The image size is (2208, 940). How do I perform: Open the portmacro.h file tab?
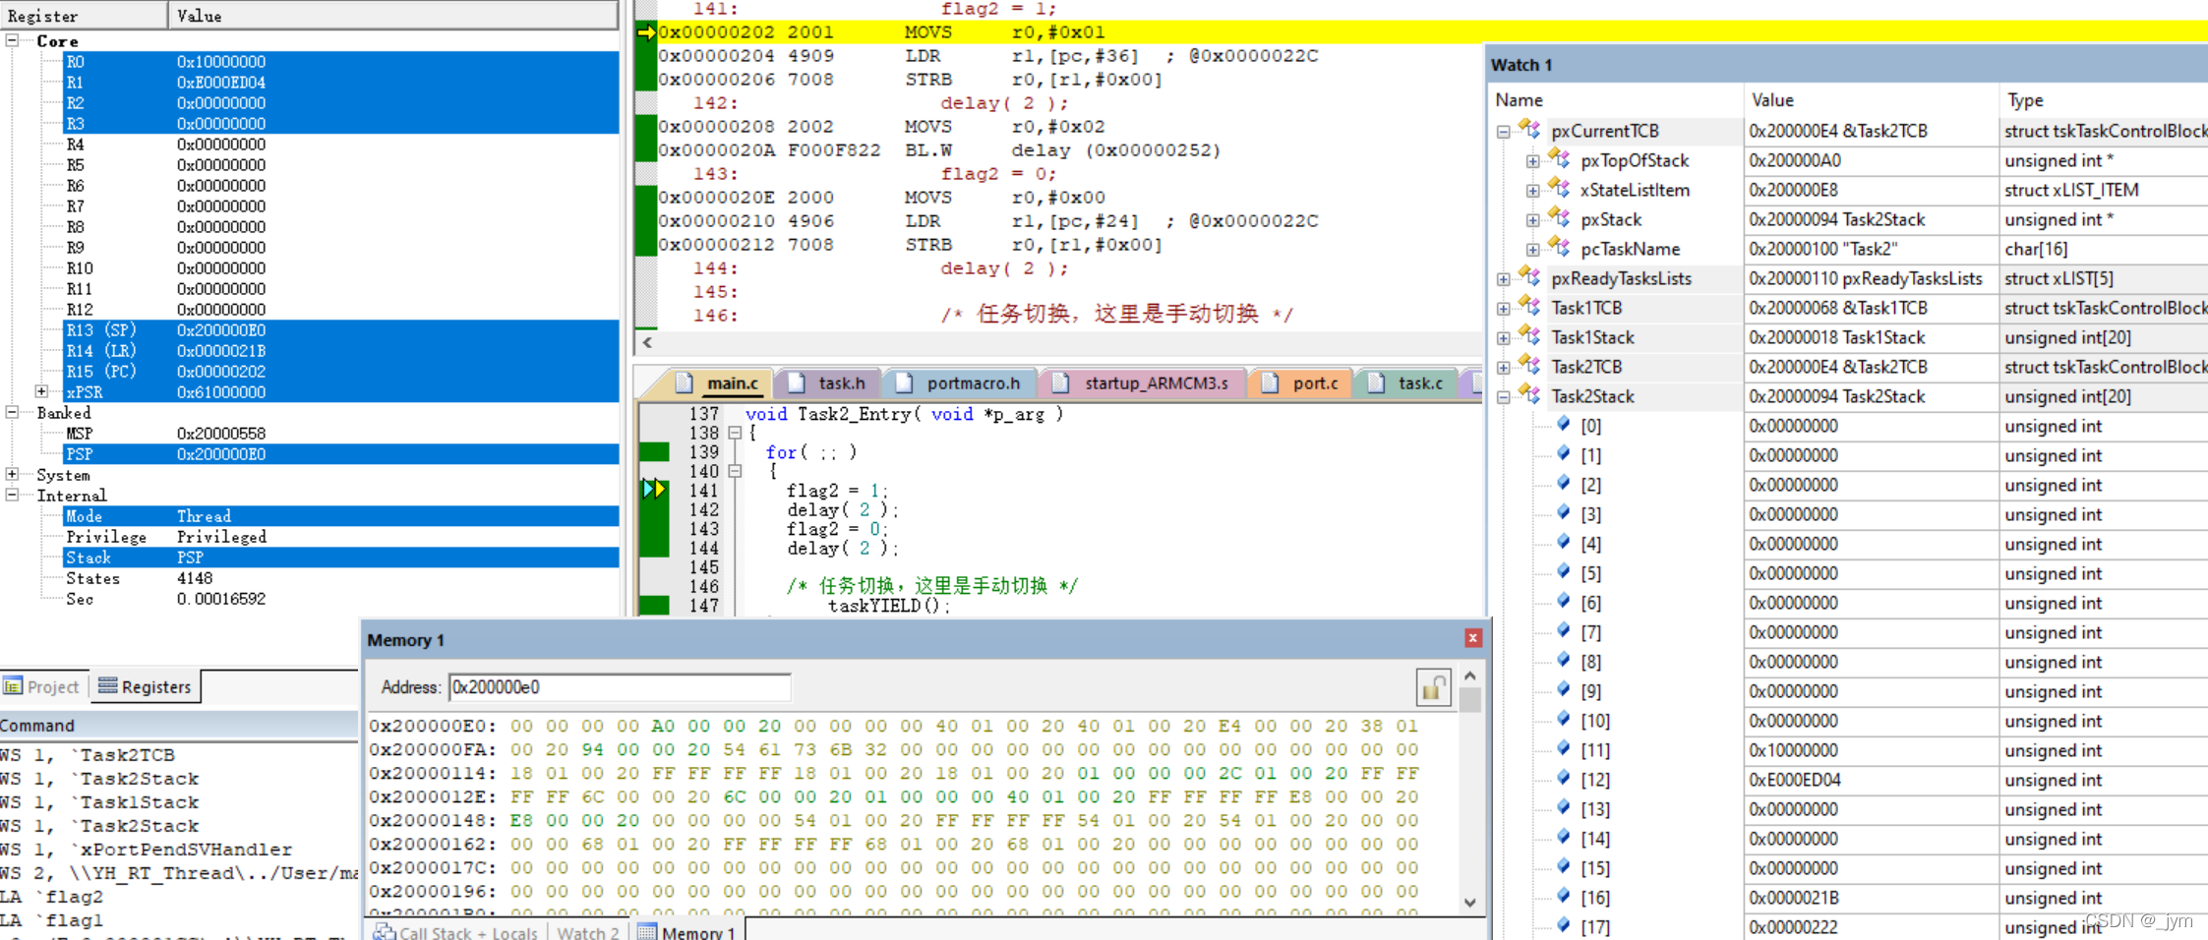[x=962, y=382]
